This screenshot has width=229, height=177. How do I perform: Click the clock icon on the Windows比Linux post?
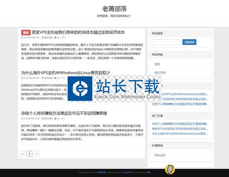(x=22, y=78)
